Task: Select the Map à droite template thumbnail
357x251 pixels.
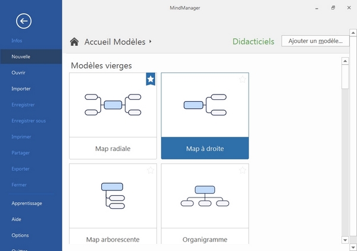Action: coord(205,105)
